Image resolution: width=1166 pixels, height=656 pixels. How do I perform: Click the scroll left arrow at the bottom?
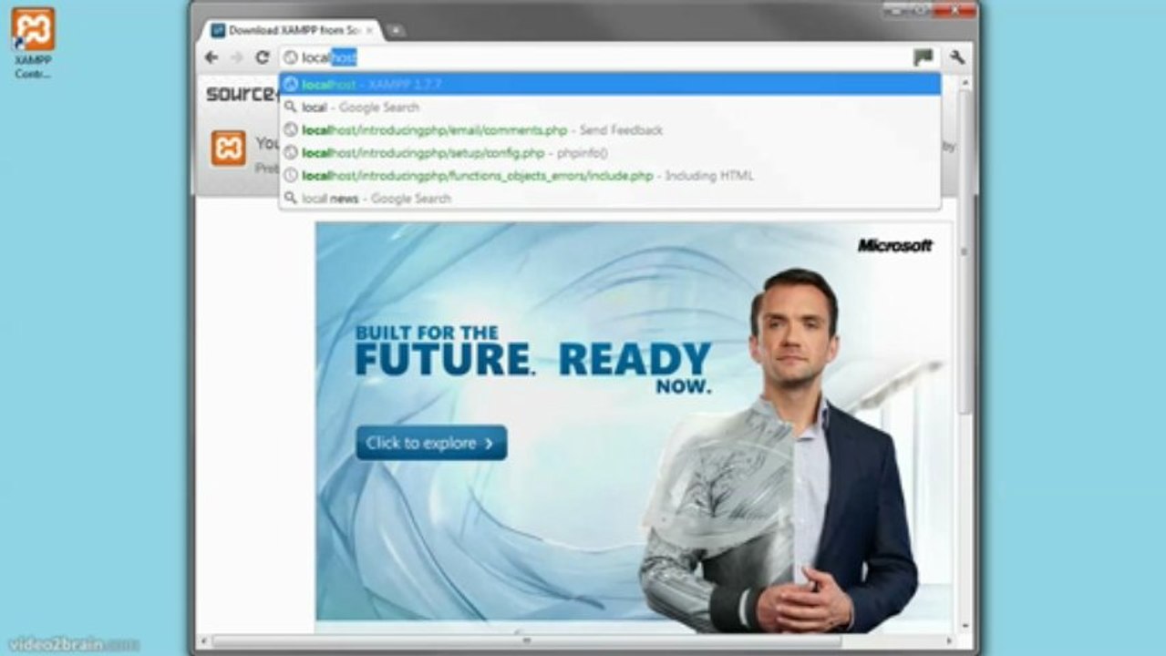202,641
